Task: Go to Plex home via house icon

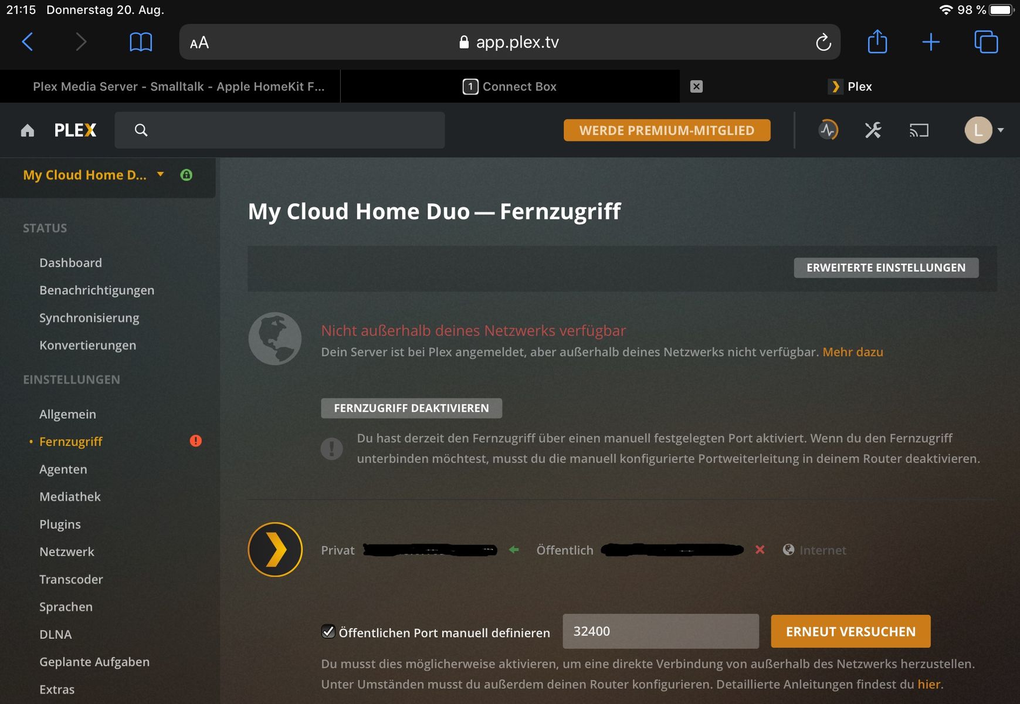Action: coord(28,130)
